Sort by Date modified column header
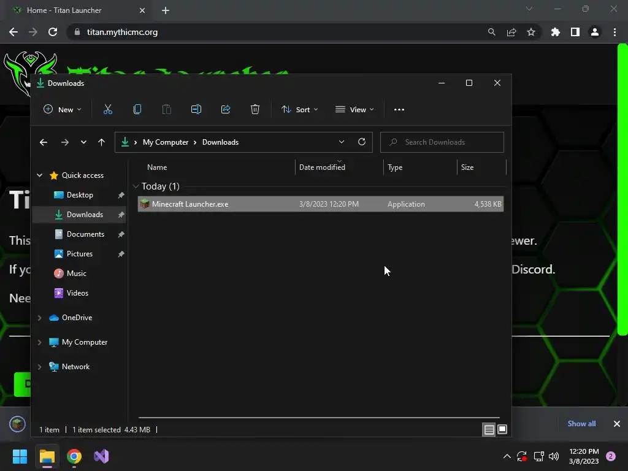Screen dimensions: 628x471 pos(322,167)
